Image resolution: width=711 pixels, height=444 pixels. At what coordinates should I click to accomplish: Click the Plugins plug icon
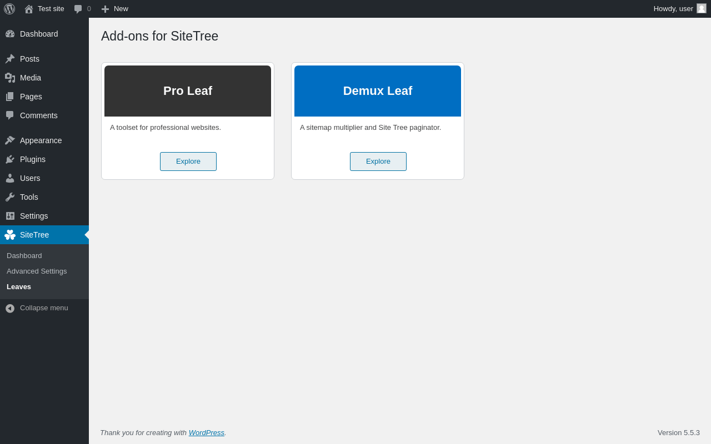coord(10,159)
